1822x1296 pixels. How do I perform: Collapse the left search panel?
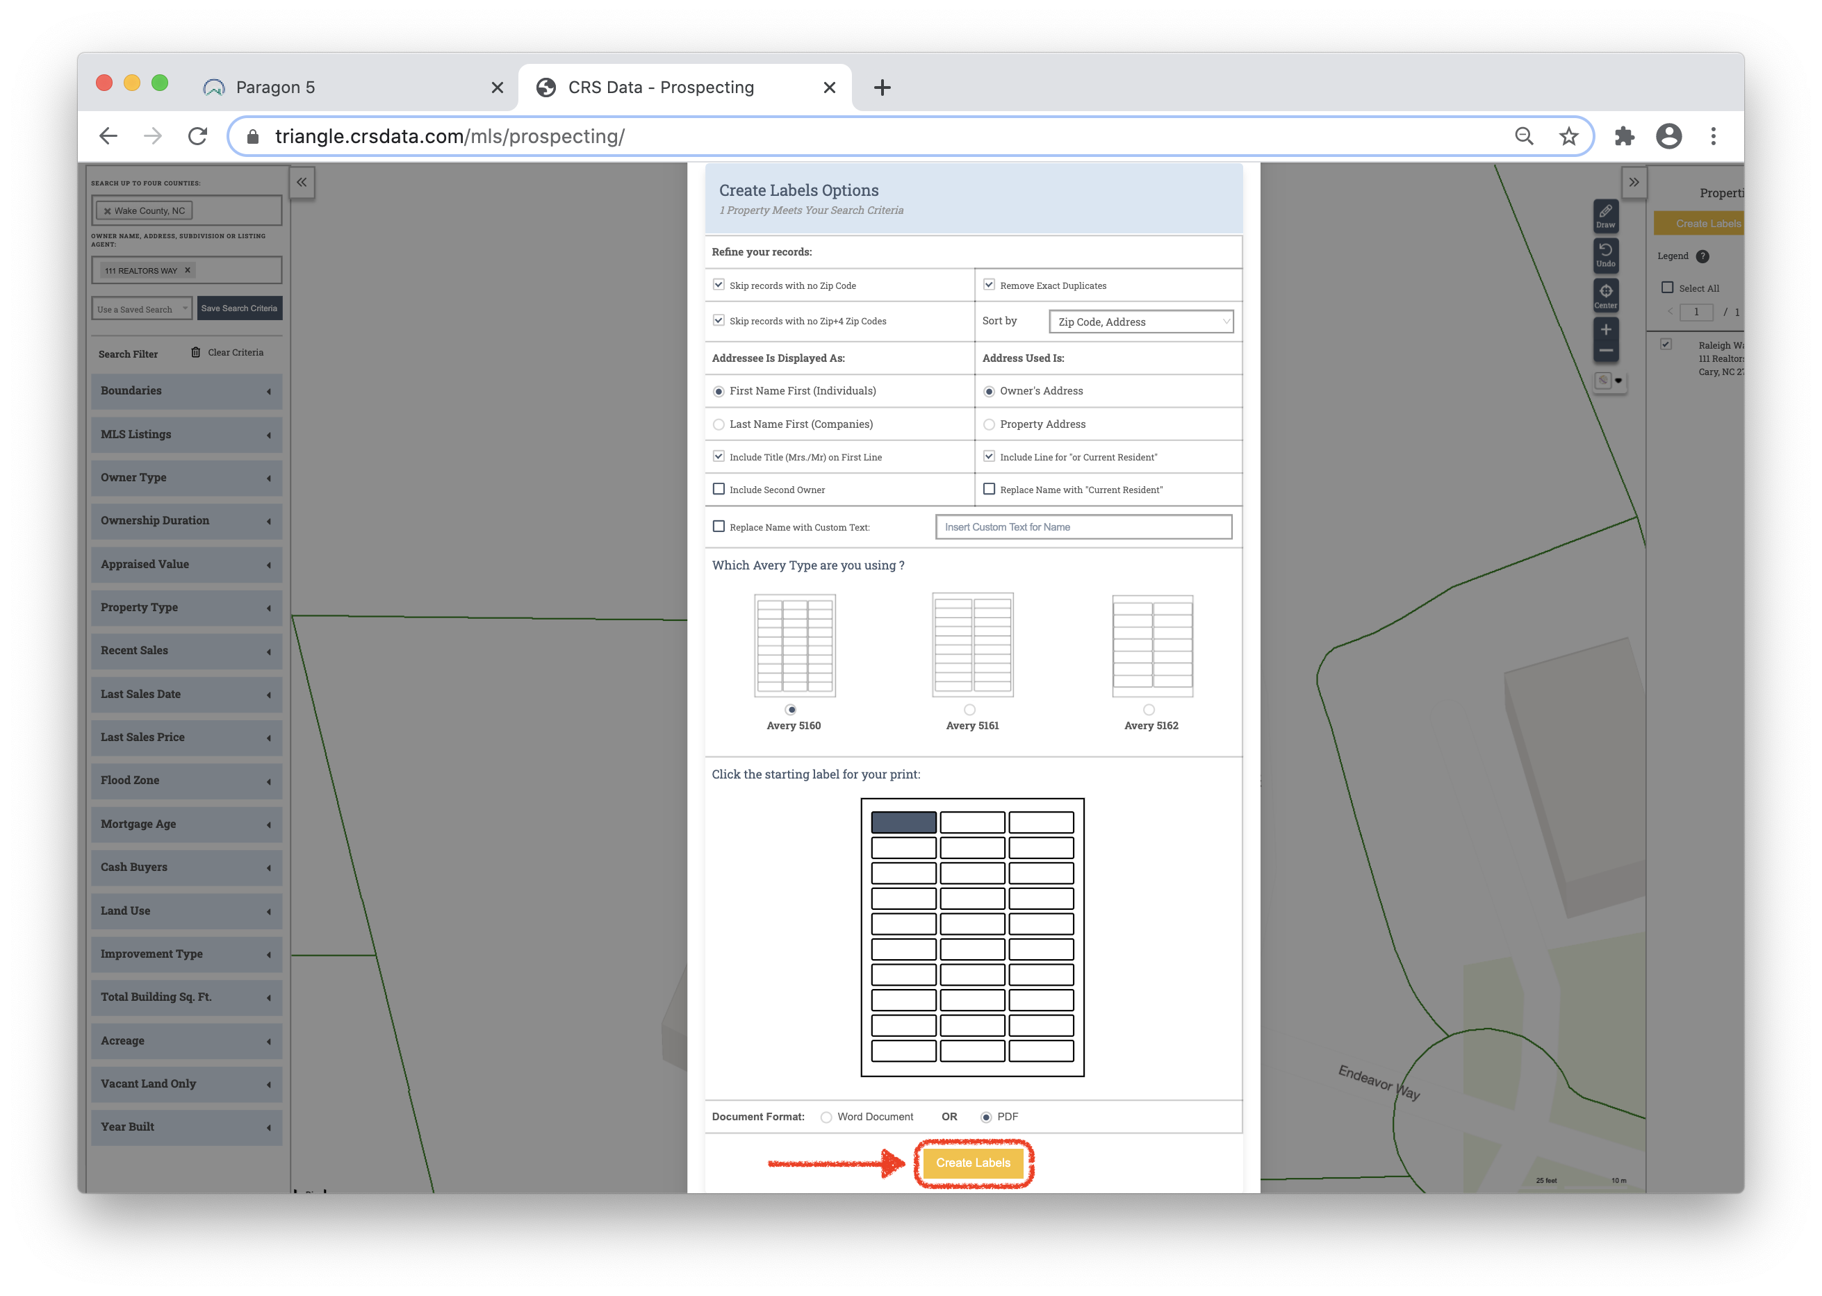[302, 183]
